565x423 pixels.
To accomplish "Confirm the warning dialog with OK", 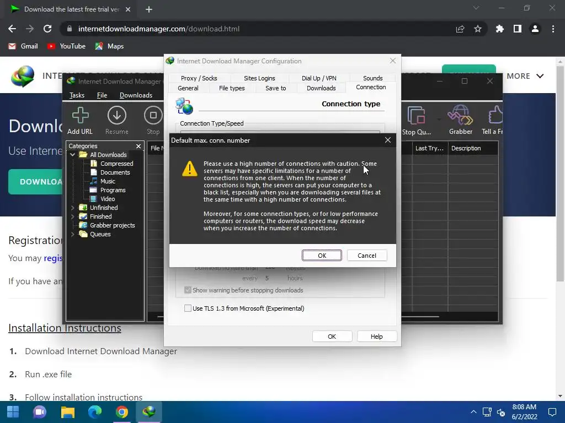I will [x=322, y=256].
